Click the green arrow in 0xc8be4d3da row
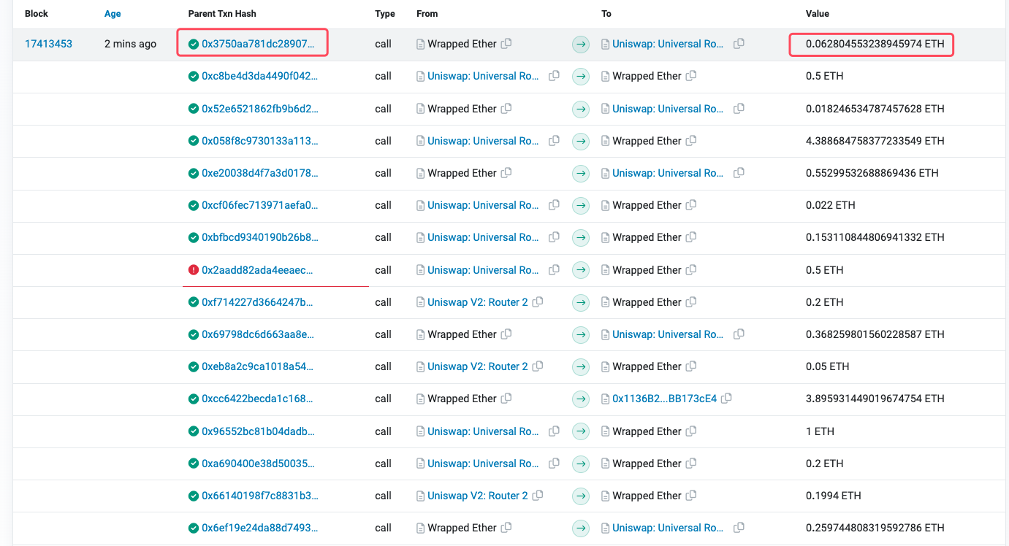The width and height of the screenshot is (1009, 546). click(580, 76)
